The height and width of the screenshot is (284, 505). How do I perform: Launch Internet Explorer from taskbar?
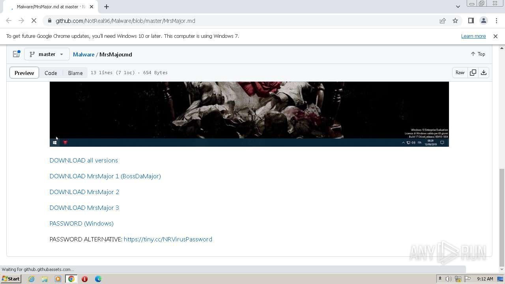[x=31, y=279]
